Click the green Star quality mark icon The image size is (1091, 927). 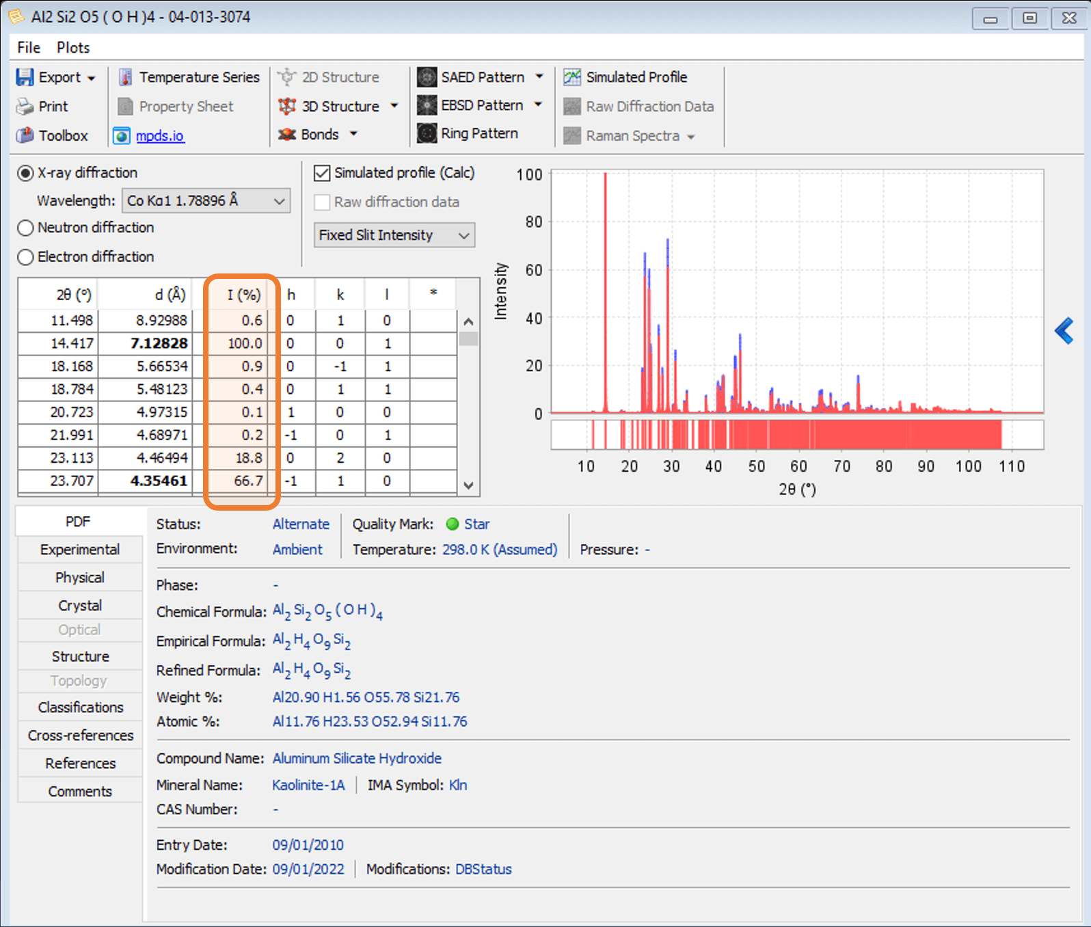pos(452,524)
